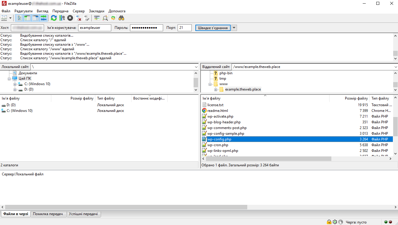Select readme.html in remote file list
The width and height of the screenshot is (398, 225).
click(x=217, y=111)
